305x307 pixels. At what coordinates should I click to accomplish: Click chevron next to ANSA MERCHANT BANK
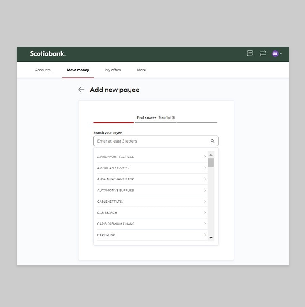205,179
